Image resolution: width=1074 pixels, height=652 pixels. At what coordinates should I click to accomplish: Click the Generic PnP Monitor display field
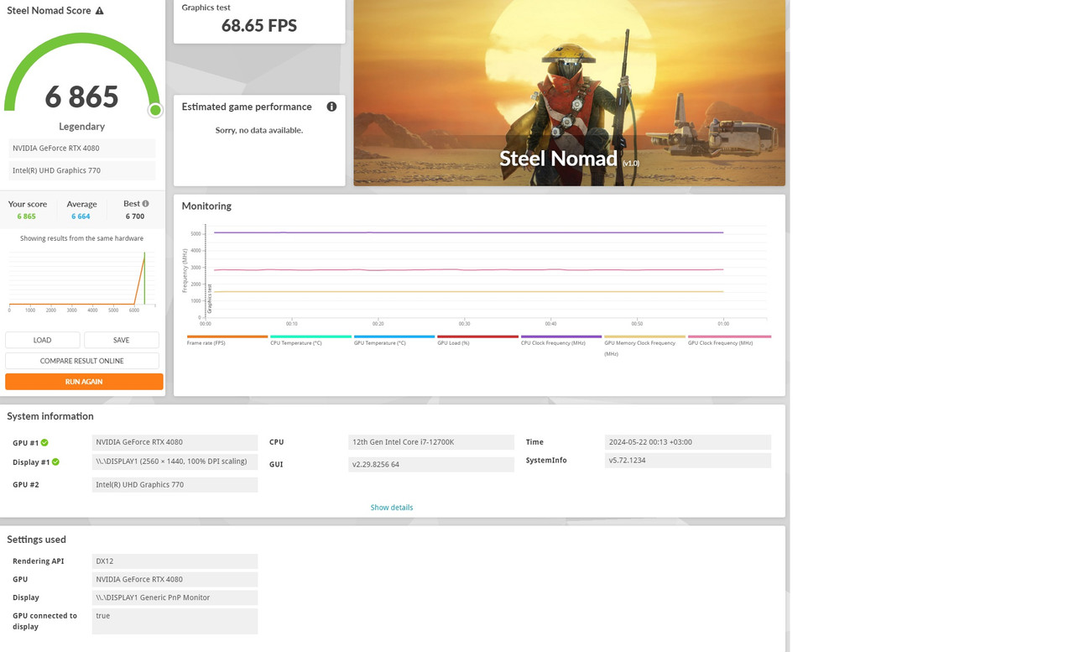click(x=175, y=597)
